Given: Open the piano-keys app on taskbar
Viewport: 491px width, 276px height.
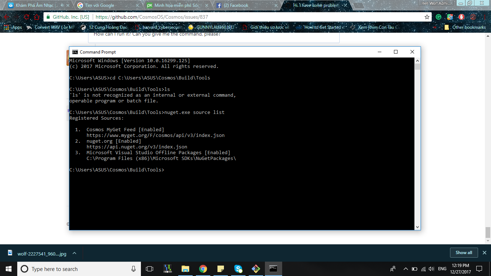Looking at the screenshot, I should [168, 269].
